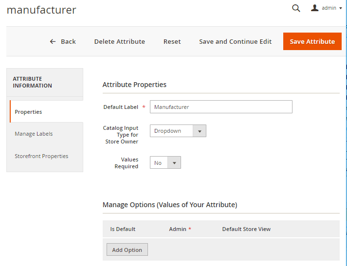Click the Is Default column header
347x266 pixels.
(x=123, y=229)
